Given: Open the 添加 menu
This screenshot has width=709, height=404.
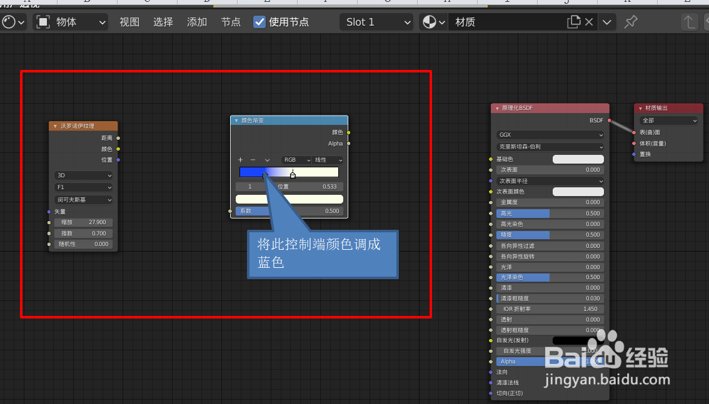Looking at the screenshot, I should click(x=196, y=21).
